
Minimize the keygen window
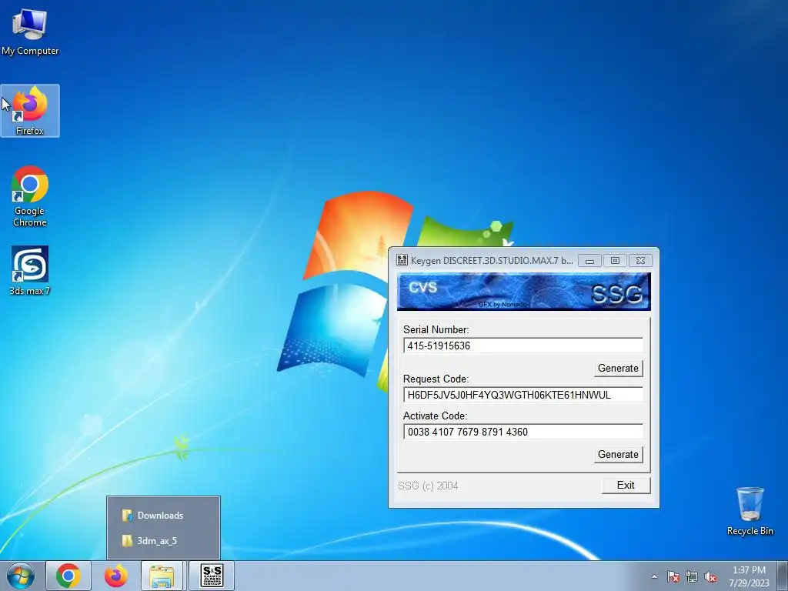pos(589,260)
